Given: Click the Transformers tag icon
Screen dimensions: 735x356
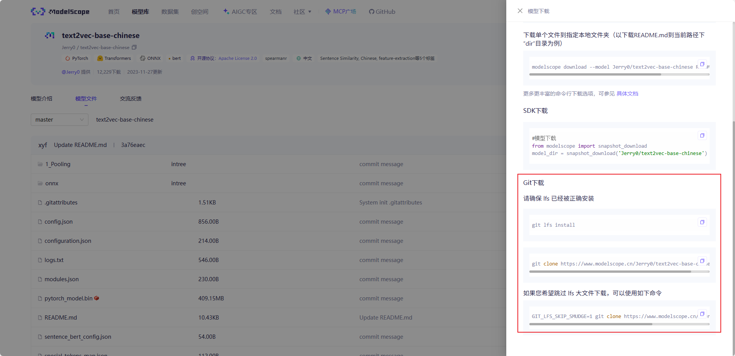Looking at the screenshot, I should pyautogui.click(x=100, y=58).
